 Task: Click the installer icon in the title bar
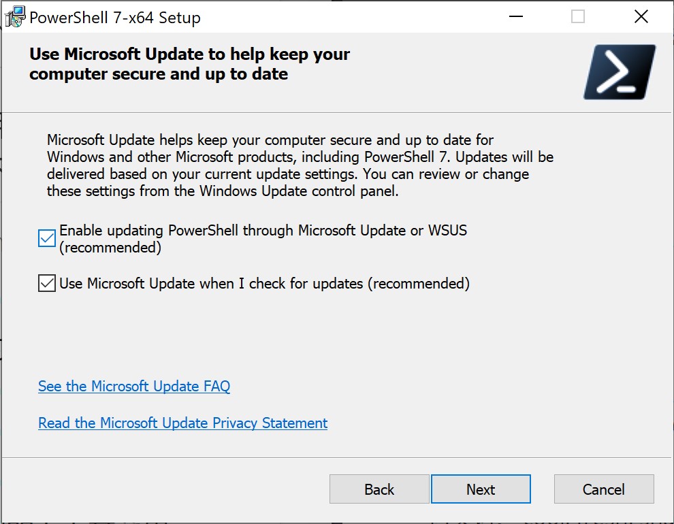(x=14, y=16)
